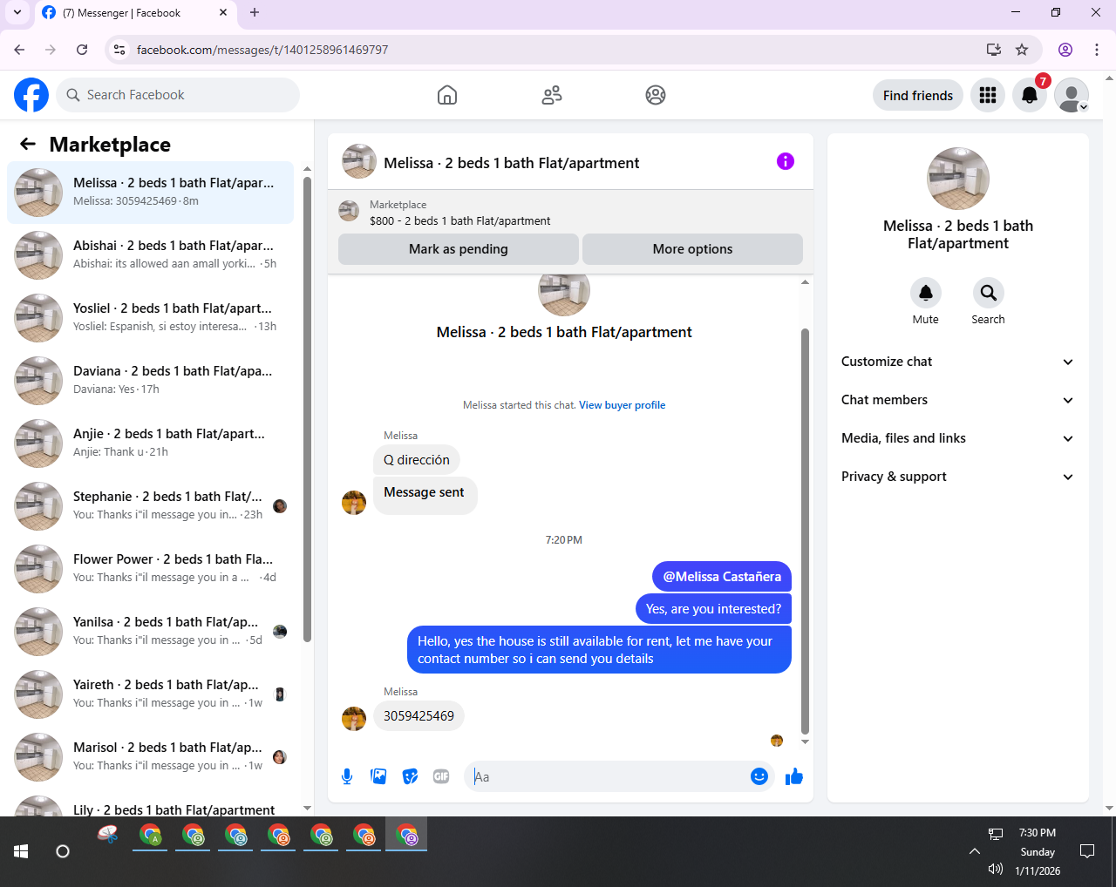Click the browser back arrow
Image resolution: width=1116 pixels, height=887 pixels.
pos(19,50)
